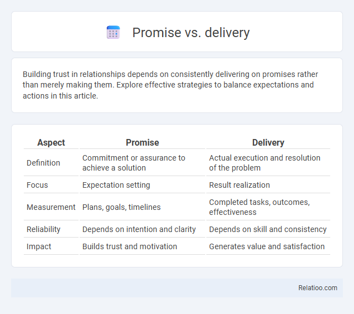Select the 'Focus' row label

37,185
